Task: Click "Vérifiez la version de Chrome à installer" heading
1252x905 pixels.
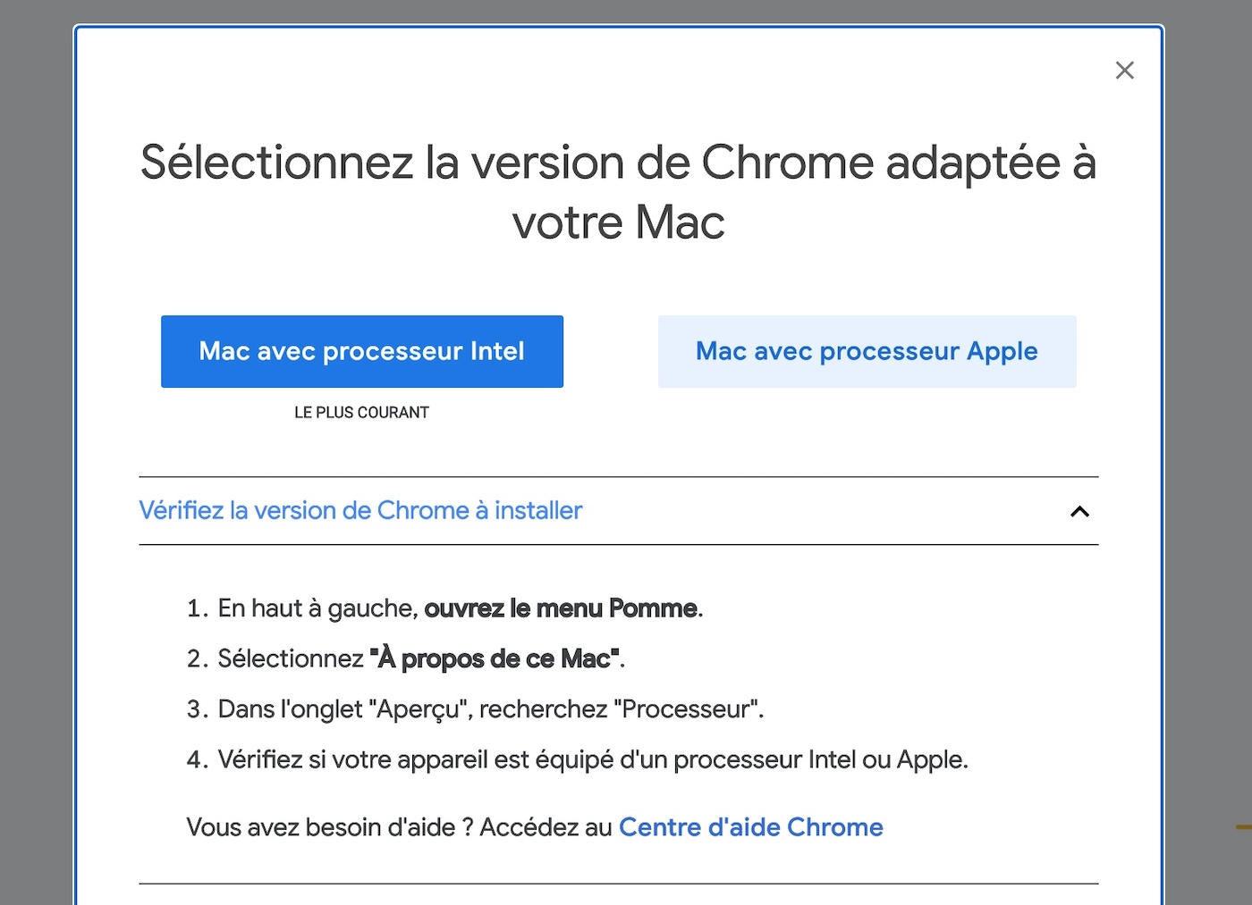Action: [x=360, y=510]
